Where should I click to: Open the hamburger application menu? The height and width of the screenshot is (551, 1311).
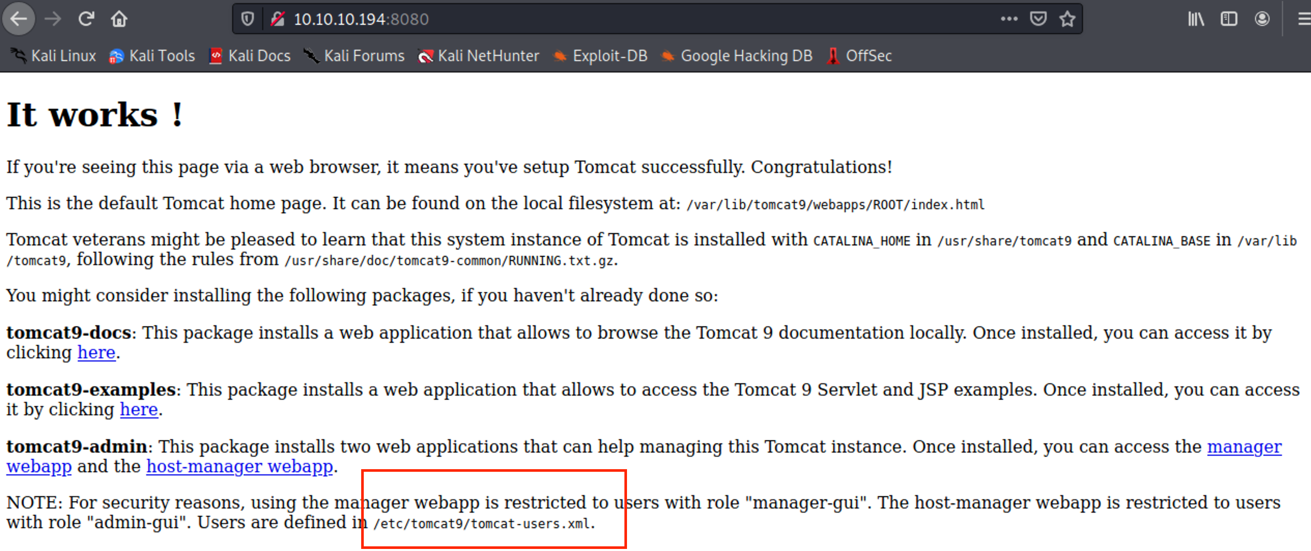coord(1304,19)
